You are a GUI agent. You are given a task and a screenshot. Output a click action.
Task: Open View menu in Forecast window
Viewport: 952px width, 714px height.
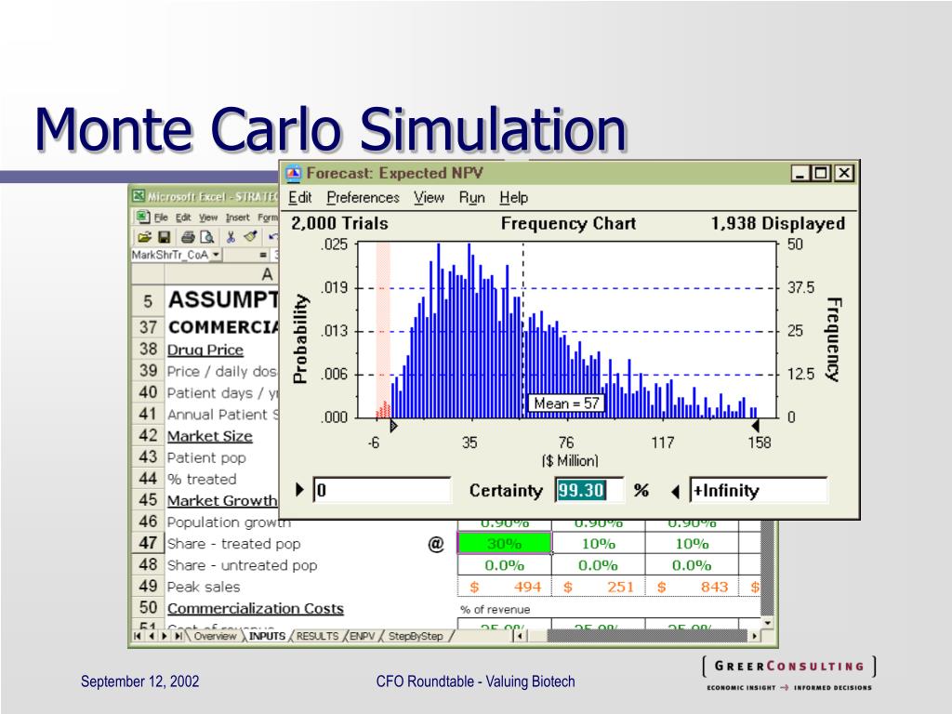pyautogui.click(x=430, y=198)
